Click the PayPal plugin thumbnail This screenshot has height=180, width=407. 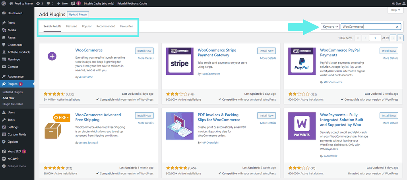point(302,61)
